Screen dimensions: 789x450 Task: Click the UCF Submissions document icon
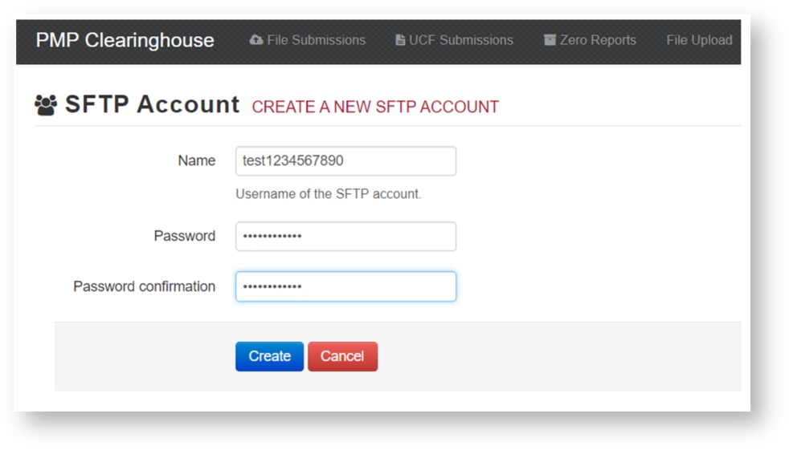tap(400, 39)
